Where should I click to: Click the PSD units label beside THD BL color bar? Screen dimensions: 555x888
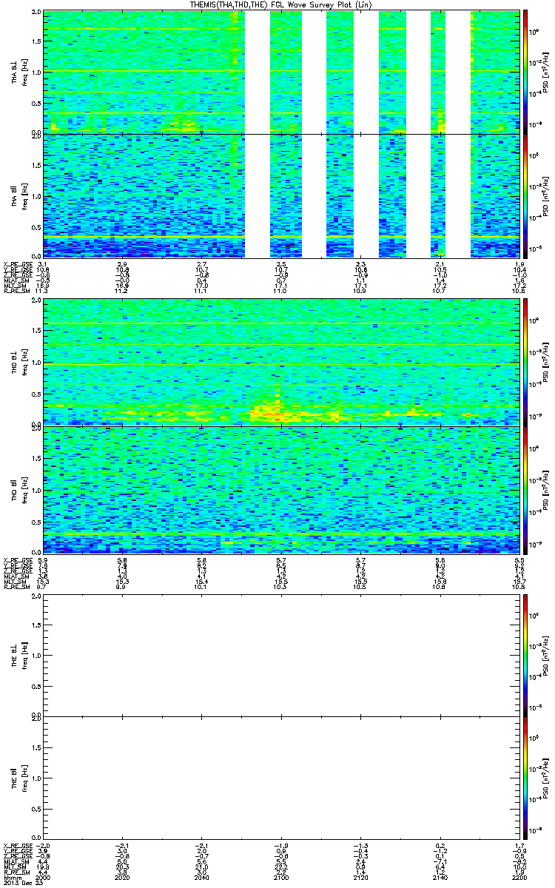click(x=545, y=363)
